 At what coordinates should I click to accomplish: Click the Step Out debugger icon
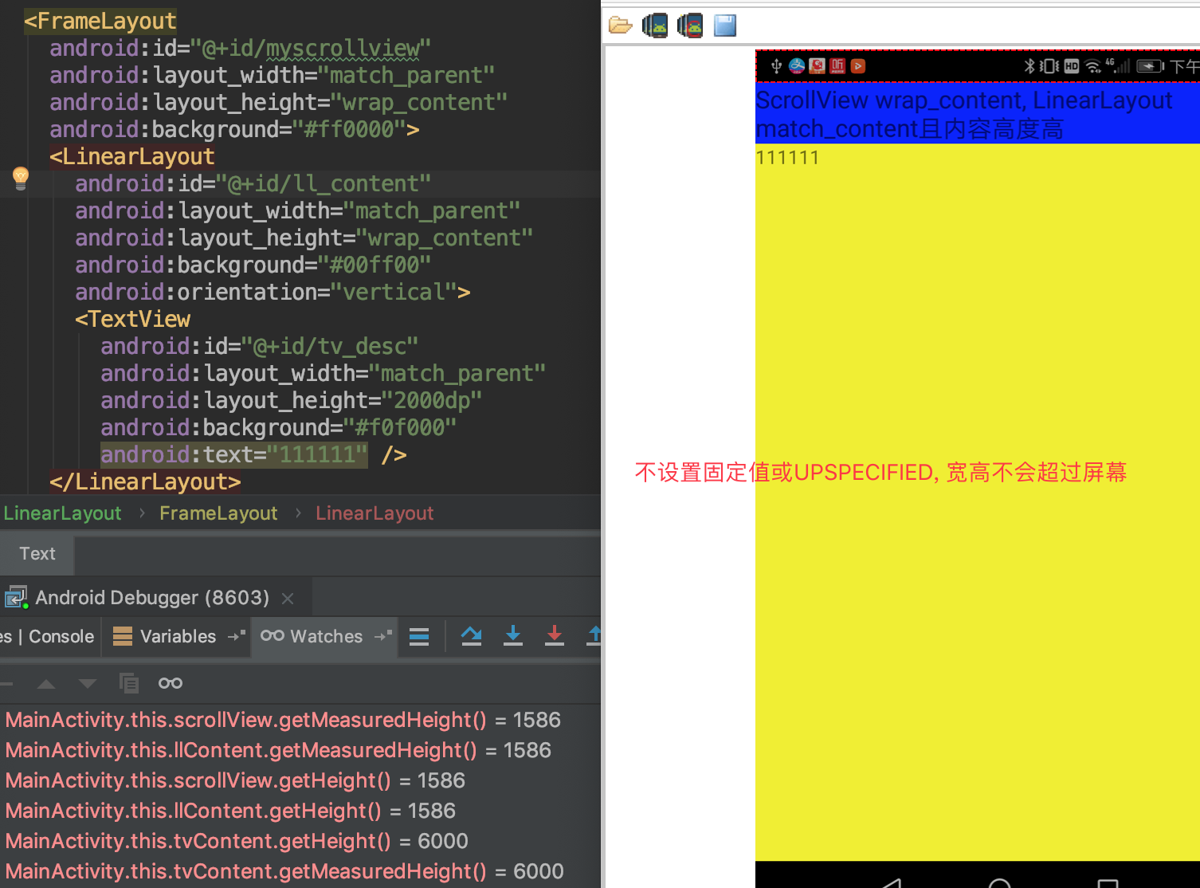point(594,635)
